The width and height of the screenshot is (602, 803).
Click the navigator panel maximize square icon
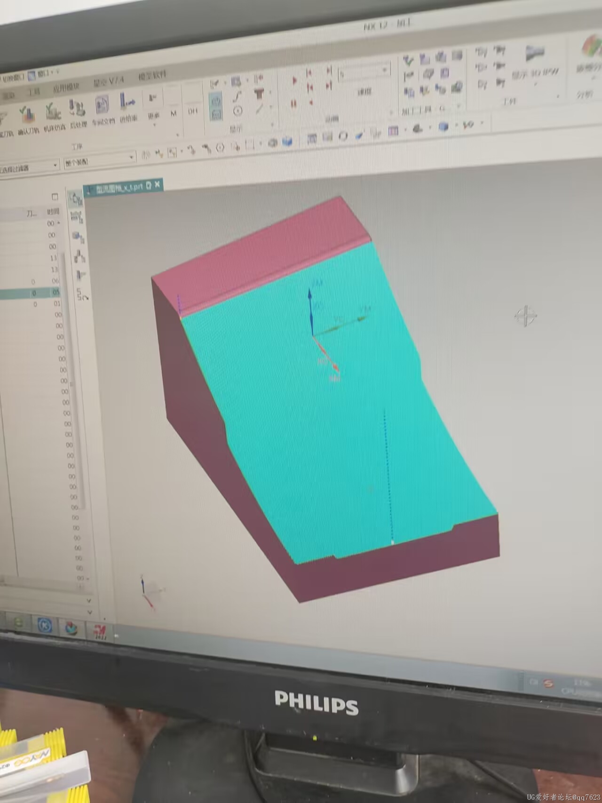(55, 197)
